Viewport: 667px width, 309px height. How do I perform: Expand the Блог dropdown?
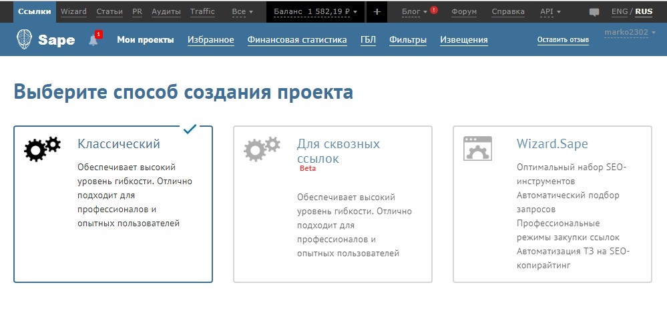coord(415,11)
